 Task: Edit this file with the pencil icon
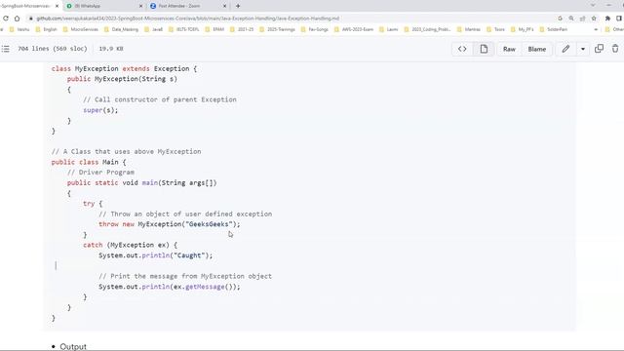point(565,49)
